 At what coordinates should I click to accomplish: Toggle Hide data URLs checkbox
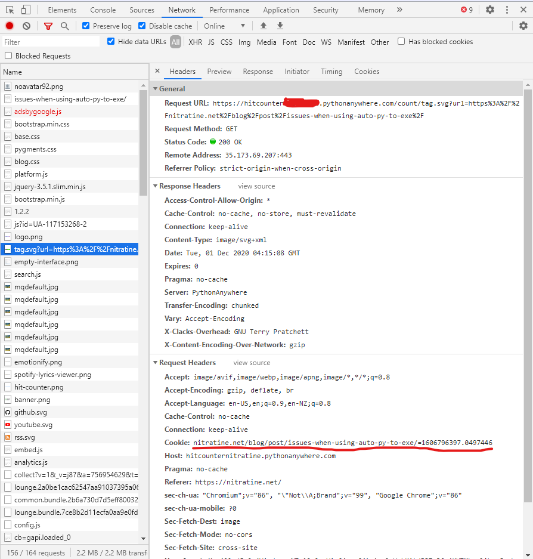(111, 41)
